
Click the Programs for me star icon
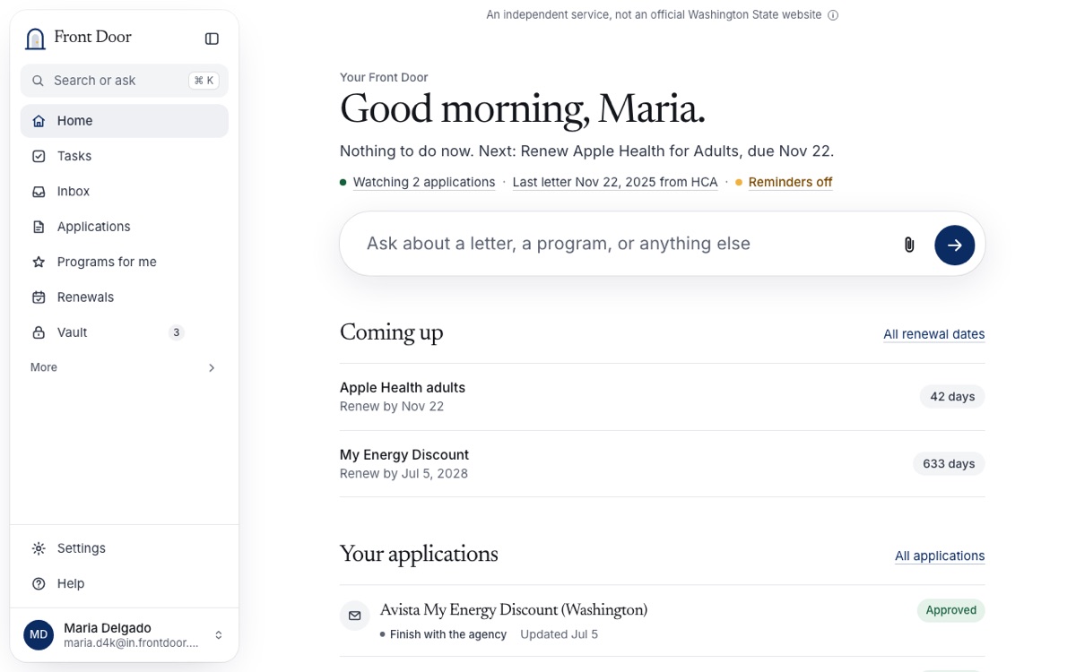tap(39, 263)
